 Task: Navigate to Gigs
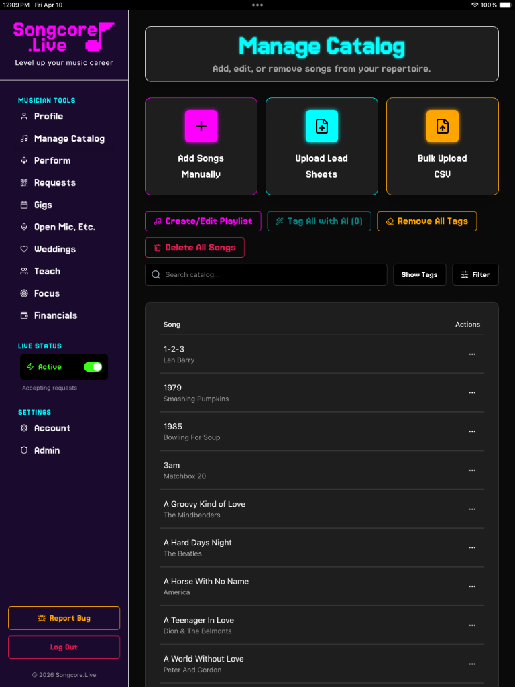click(x=64, y=205)
